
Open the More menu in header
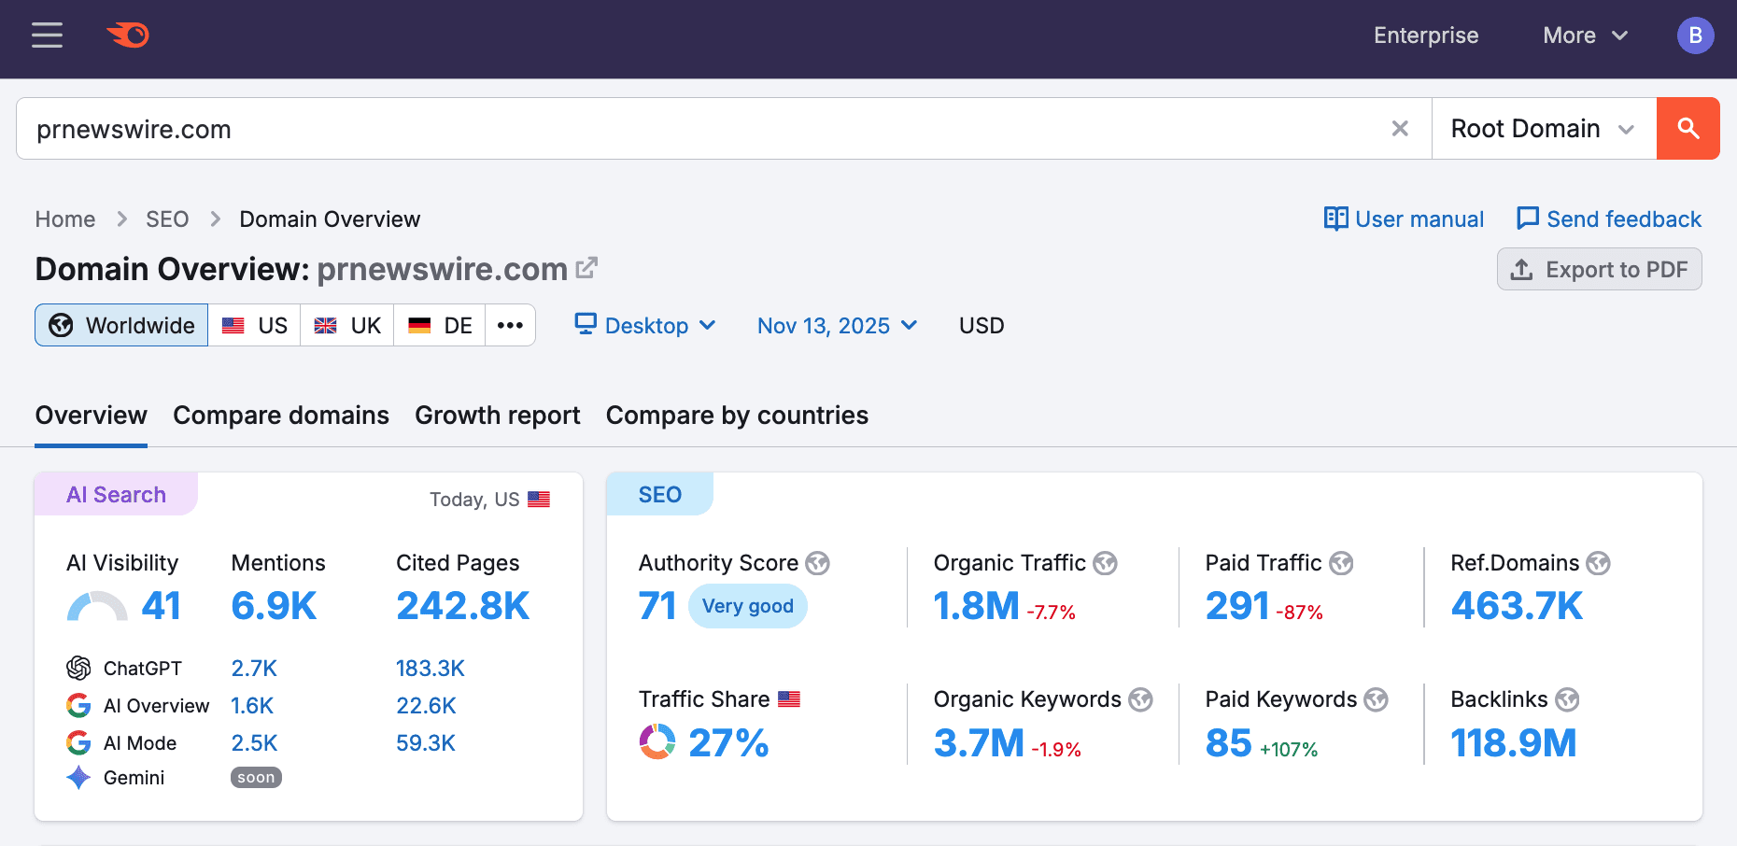(x=1586, y=35)
